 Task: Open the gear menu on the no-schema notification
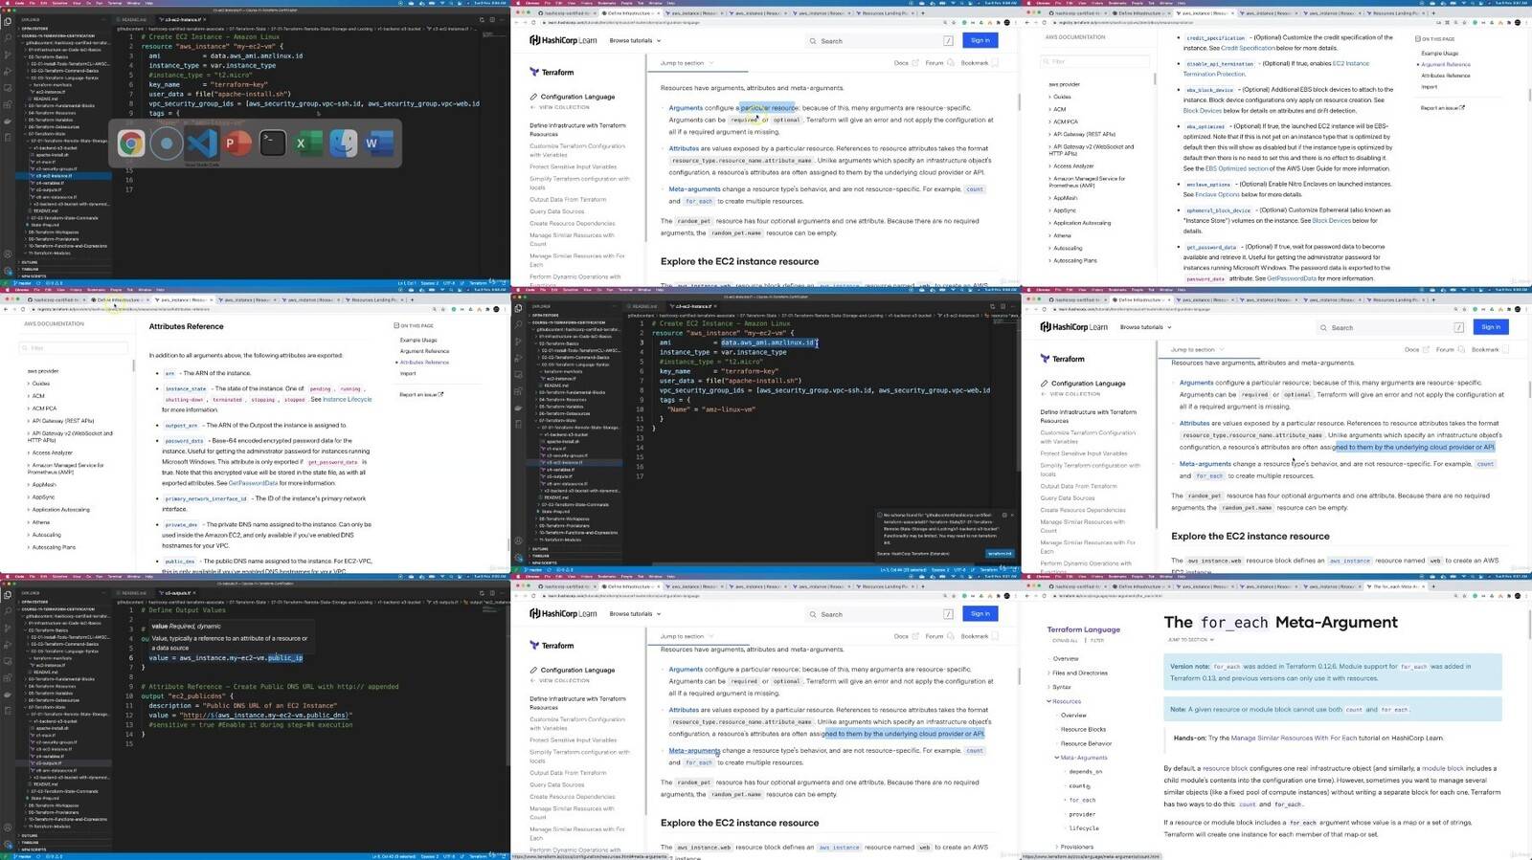click(x=1004, y=515)
